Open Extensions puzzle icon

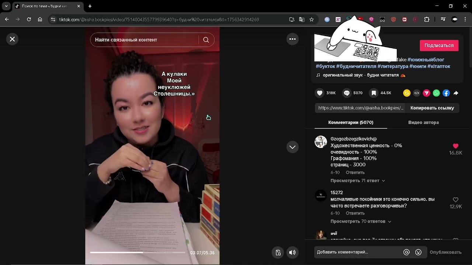(427, 20)
